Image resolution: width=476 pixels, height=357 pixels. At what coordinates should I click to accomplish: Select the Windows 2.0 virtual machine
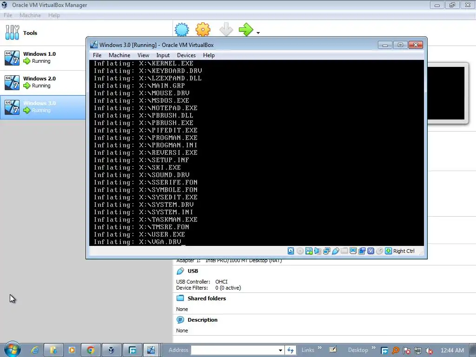pyautogui.click(x=43, y=83)
